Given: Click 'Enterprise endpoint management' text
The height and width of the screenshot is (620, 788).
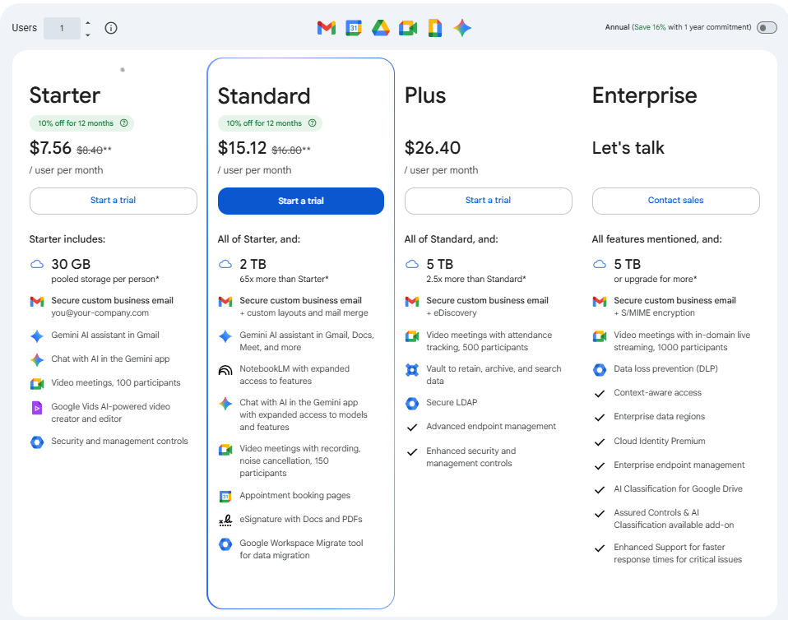Looking at the screenshot, I should click(679, 465).
